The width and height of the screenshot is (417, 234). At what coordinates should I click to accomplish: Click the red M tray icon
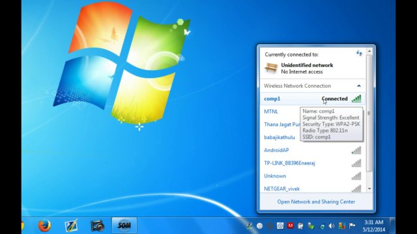(291, 226)
